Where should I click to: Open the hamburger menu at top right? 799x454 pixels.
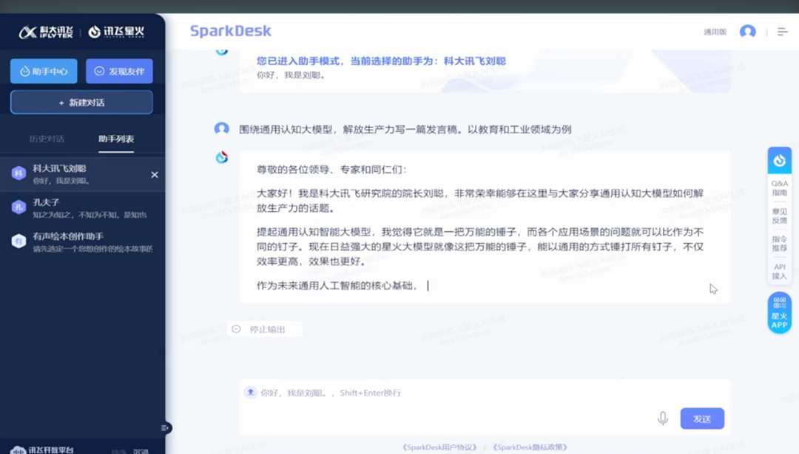tap(782, 32)
